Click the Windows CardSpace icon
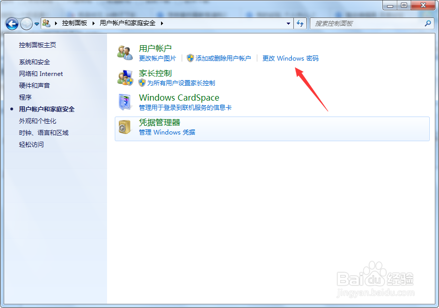Screen dimensions: 439x308 (125, 102)
